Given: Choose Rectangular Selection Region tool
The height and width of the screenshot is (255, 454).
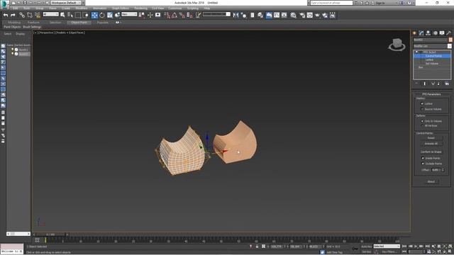Looking at the screenshot, I should point(78,15).
